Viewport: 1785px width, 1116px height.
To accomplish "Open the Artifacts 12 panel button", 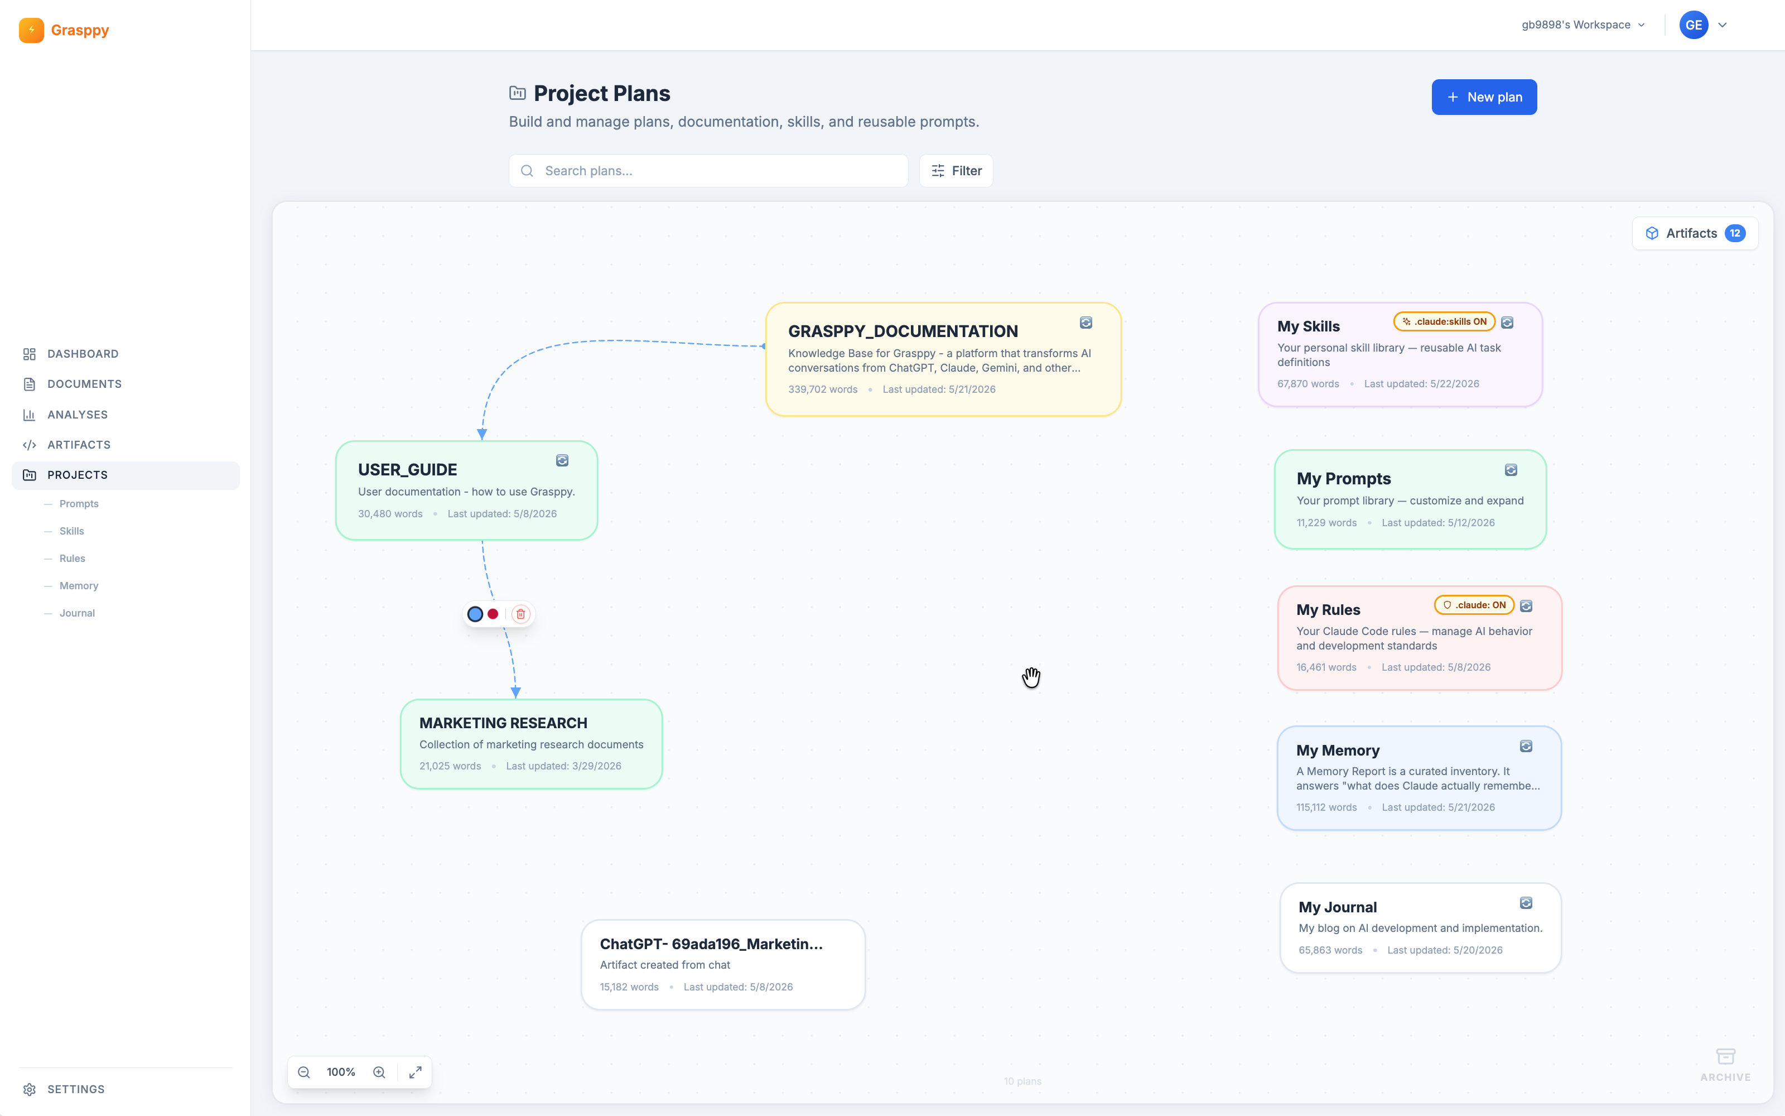I will [1695, 233].
